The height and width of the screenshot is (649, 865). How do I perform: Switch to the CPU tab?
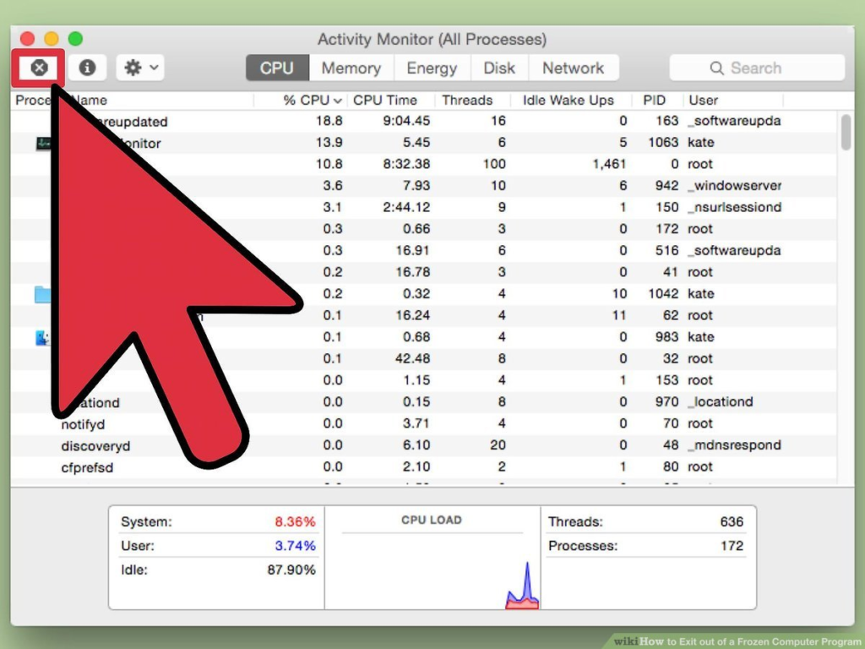click(277, 68)
